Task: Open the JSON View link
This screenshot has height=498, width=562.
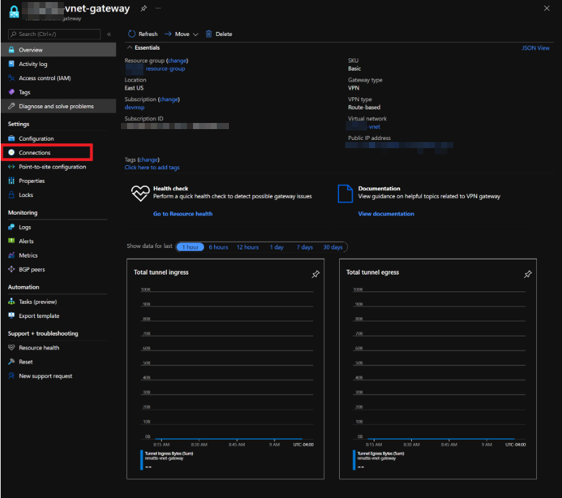Action: pos(535,48)
